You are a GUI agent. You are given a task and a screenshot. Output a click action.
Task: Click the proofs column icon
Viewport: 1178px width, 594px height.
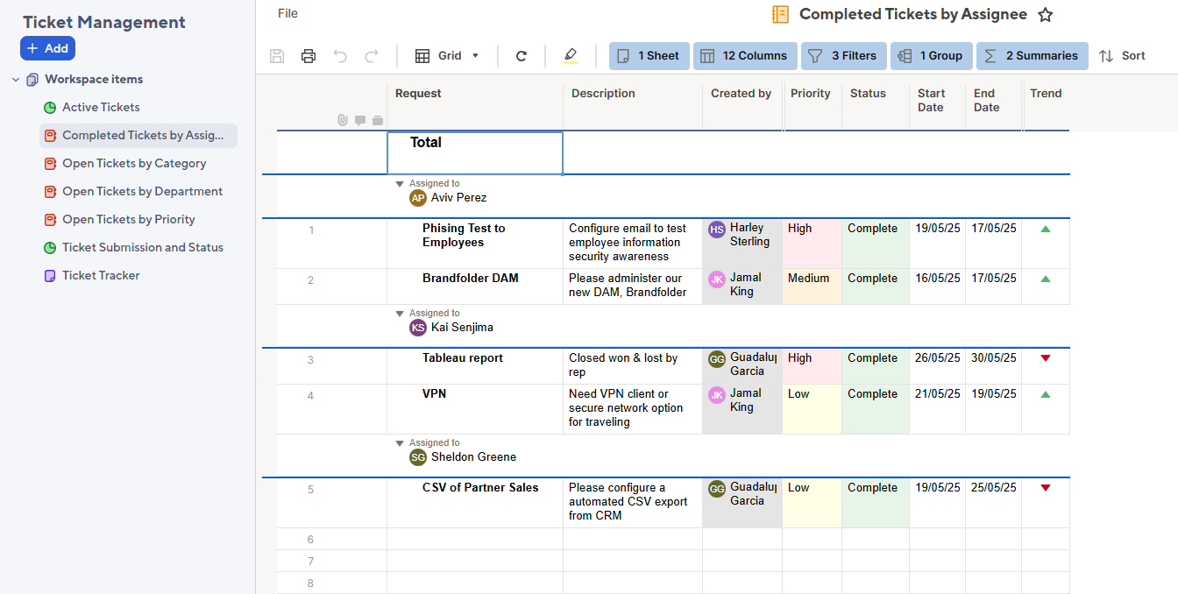coord(378,121)
